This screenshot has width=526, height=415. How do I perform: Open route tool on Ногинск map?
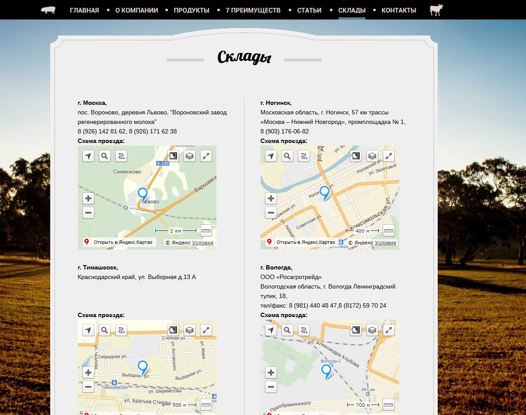point(304,156)
